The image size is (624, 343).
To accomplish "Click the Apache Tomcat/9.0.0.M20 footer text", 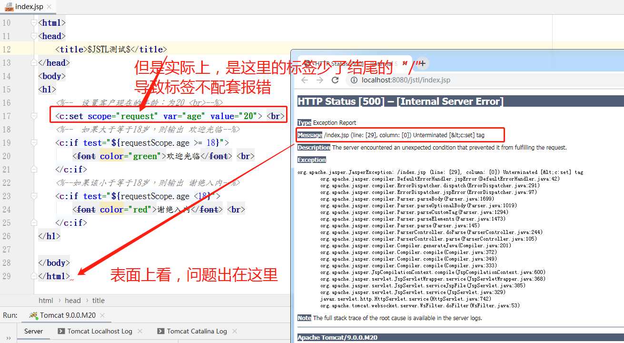I will [337, 337].
